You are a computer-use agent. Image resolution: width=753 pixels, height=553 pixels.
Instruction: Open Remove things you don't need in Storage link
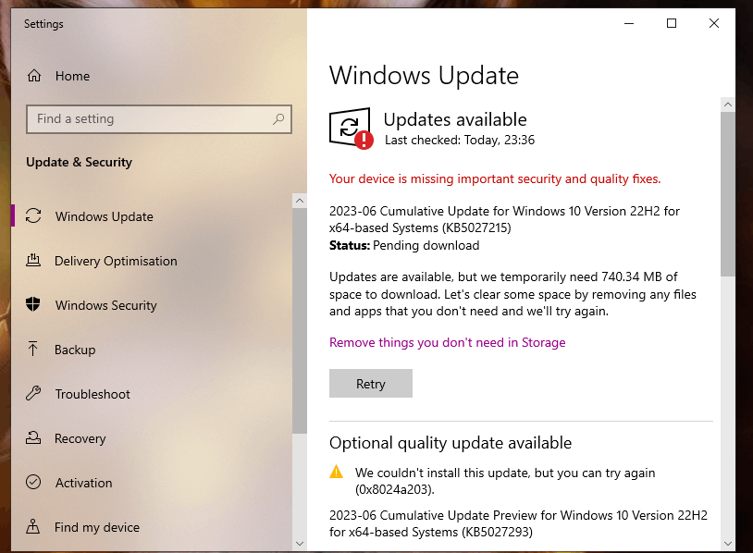pyautogui.click(x=447, y=342)
